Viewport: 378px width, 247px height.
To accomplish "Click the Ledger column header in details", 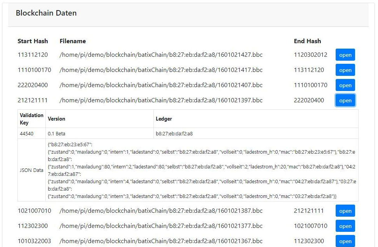I will click(x=164, y=119).
